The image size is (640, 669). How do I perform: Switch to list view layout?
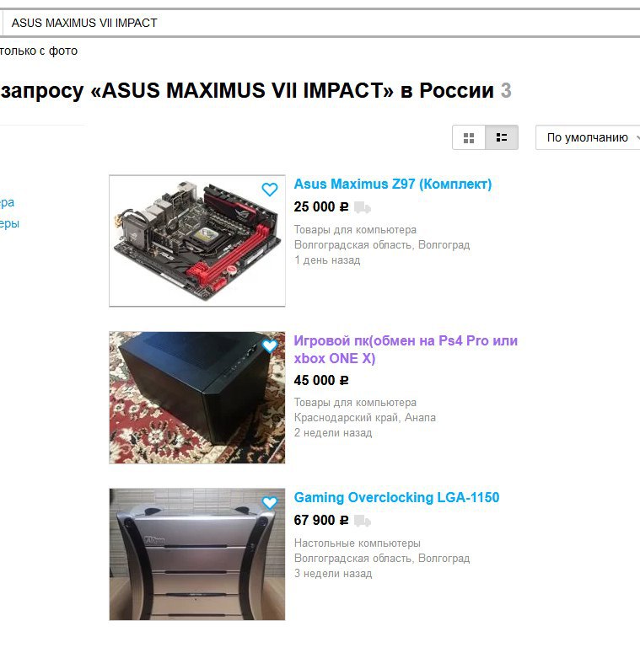pyautogui.click(x=502, y=137)
